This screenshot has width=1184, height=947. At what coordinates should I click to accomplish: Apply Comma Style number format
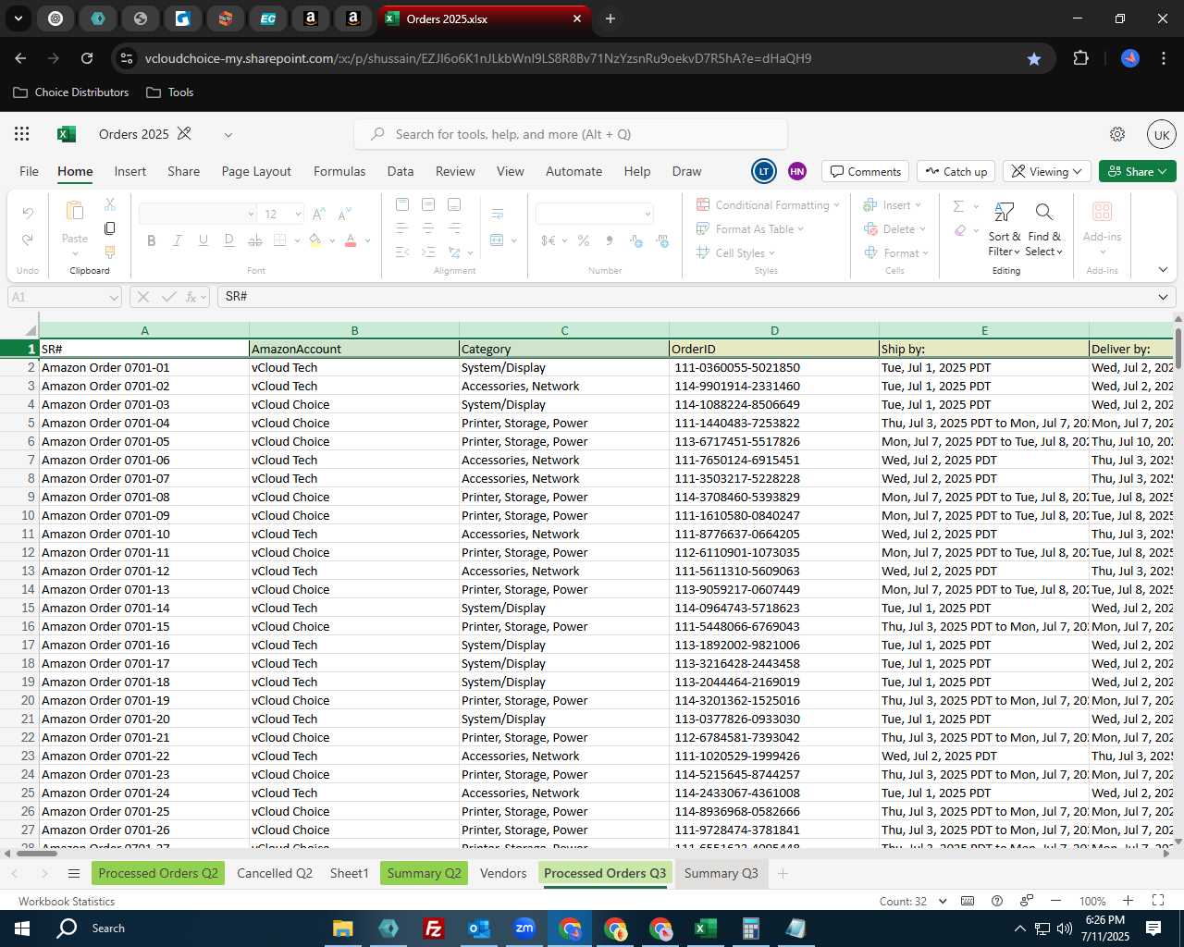click(609, 240)
